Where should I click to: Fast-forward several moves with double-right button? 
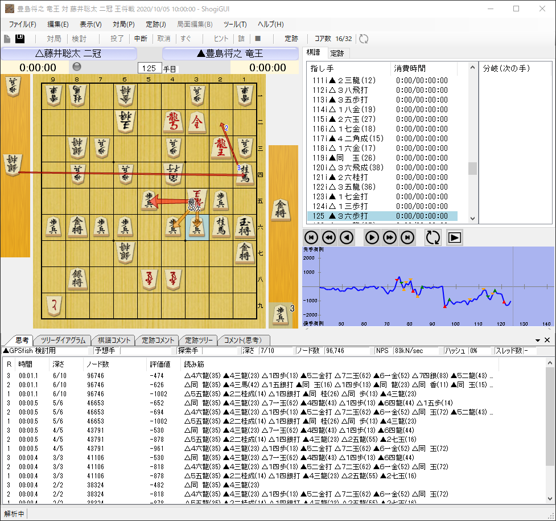pyautogui.click(x=389, y=237)
